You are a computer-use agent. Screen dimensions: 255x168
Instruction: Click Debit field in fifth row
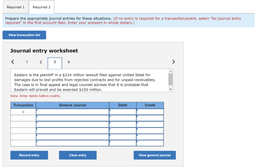point(123,137)
